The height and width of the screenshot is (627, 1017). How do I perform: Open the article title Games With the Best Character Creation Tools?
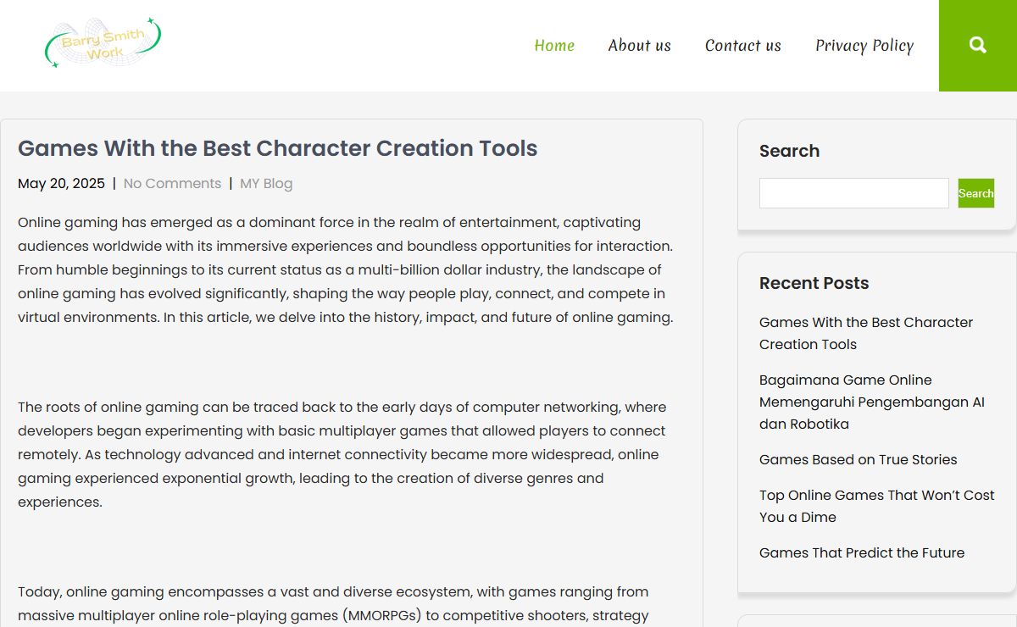coord(278,148)
